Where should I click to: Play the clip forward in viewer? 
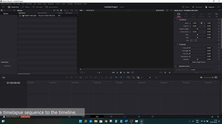tap(124, 73)
